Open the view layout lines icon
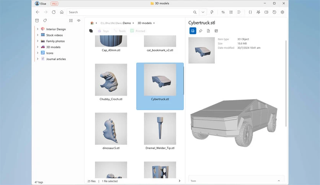320x185 pixels. tap(239, 12)
